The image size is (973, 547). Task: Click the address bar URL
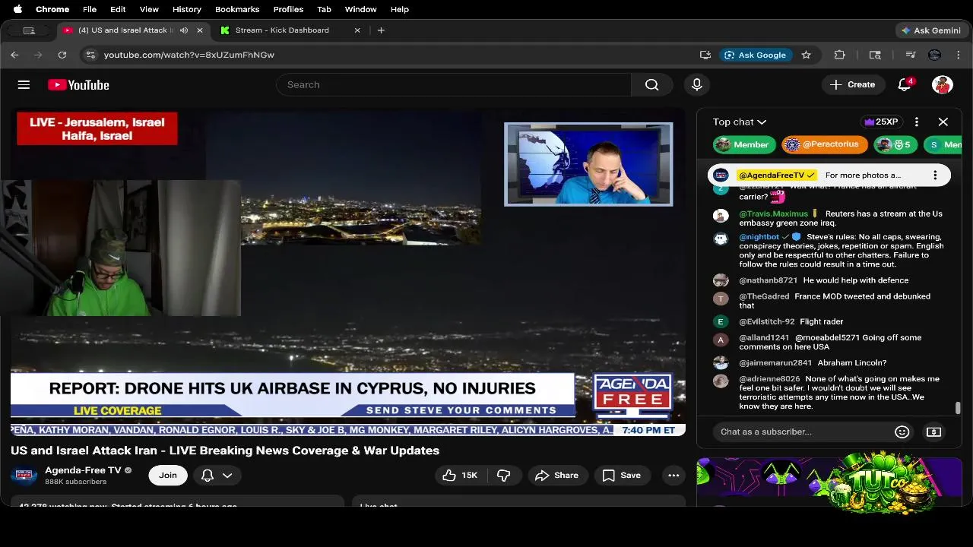coord(189,55)
